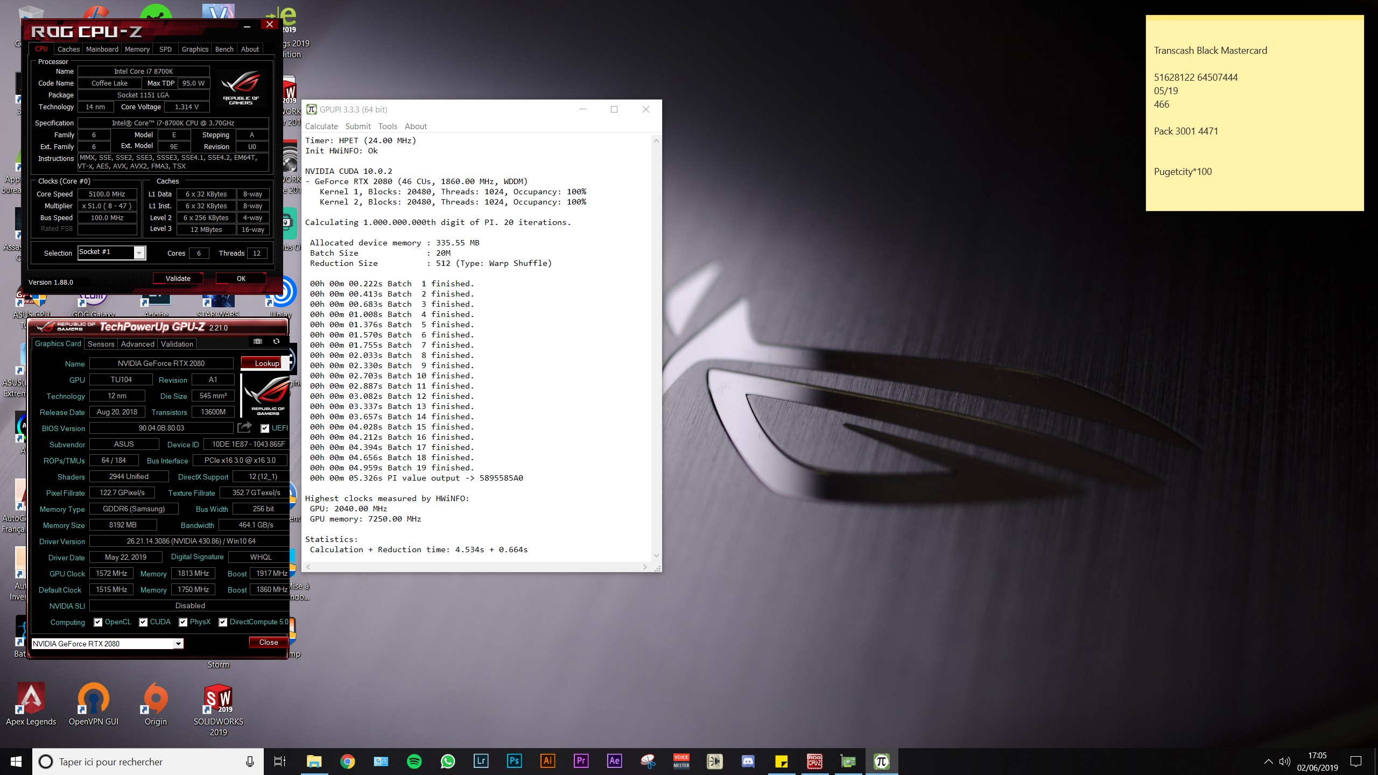Switch to the Caches tab in CPU-Z
Screen dimensions: 1378x775
click(x=68, y=49)
